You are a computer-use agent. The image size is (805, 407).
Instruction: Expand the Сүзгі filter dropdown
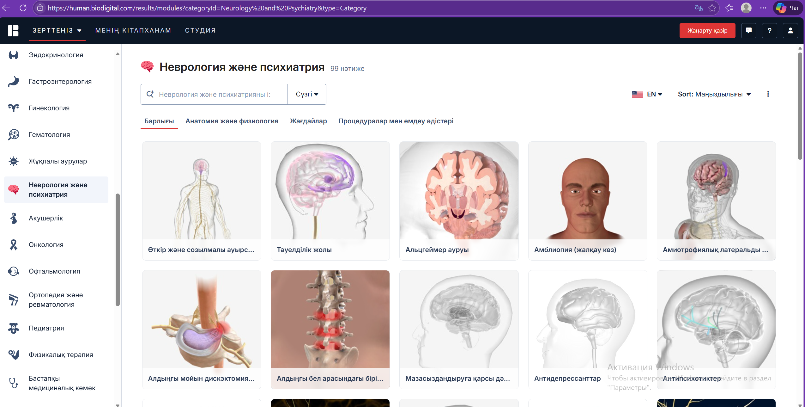(307, 94)
